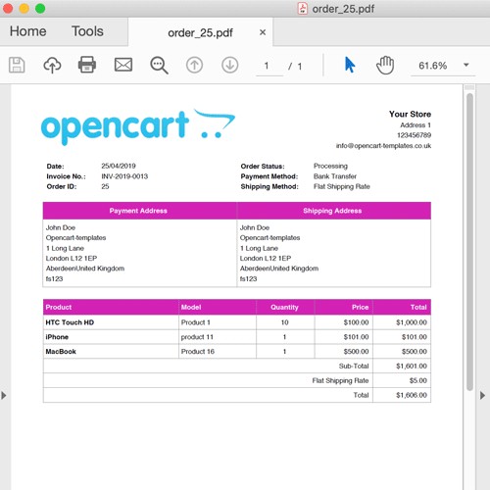Switch to the Tools tab
This screenshot has width=490, height=490.
[x=87, y=31]
